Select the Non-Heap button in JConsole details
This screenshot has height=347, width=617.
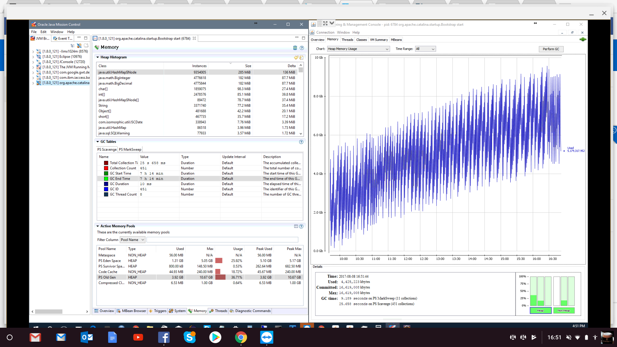(x=564, y=310)
